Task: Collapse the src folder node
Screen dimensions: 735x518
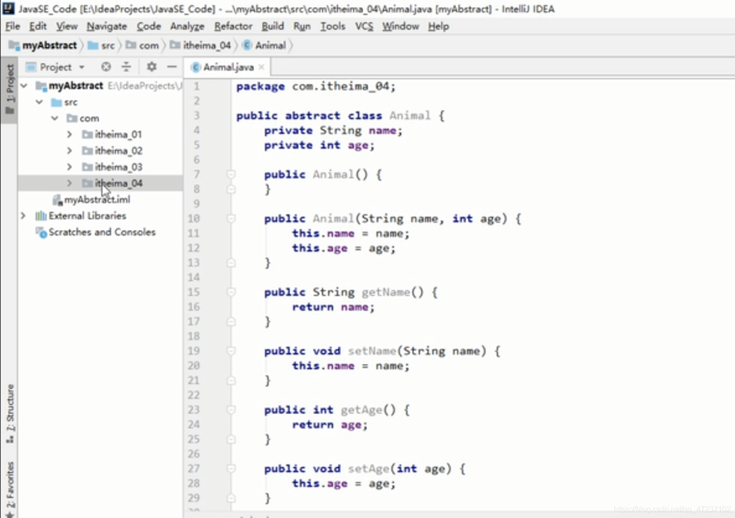Action: pyautogui.click(x=39, y=102)
